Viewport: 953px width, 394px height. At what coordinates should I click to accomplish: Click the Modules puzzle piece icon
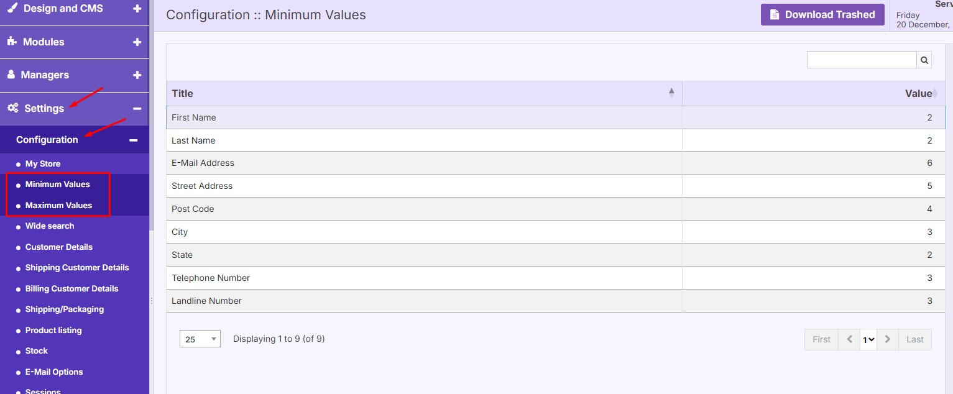12,42
